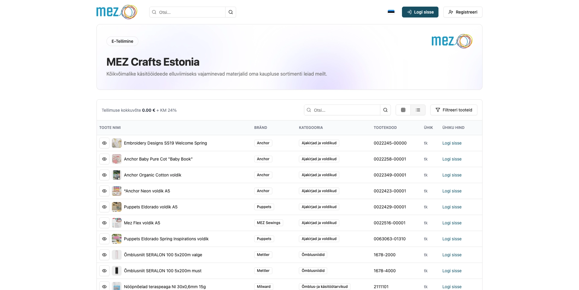This screenshot has width=579, height=290.
Task: Click Puppets Eldorado Spring Inspirations voldik name
Action: tap(166, 239)
